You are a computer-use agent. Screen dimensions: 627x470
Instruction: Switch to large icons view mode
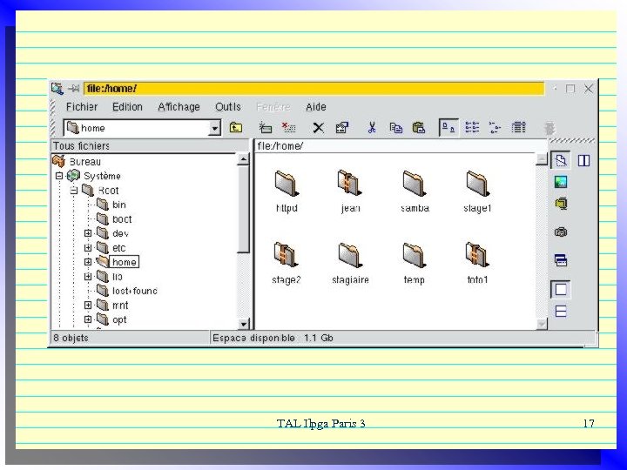click(x=448, y=127)
